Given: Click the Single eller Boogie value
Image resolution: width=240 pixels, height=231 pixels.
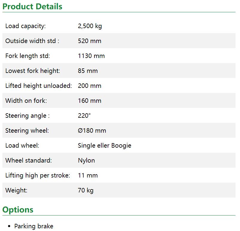Looking at the screenshot, I should click(104, 146).
